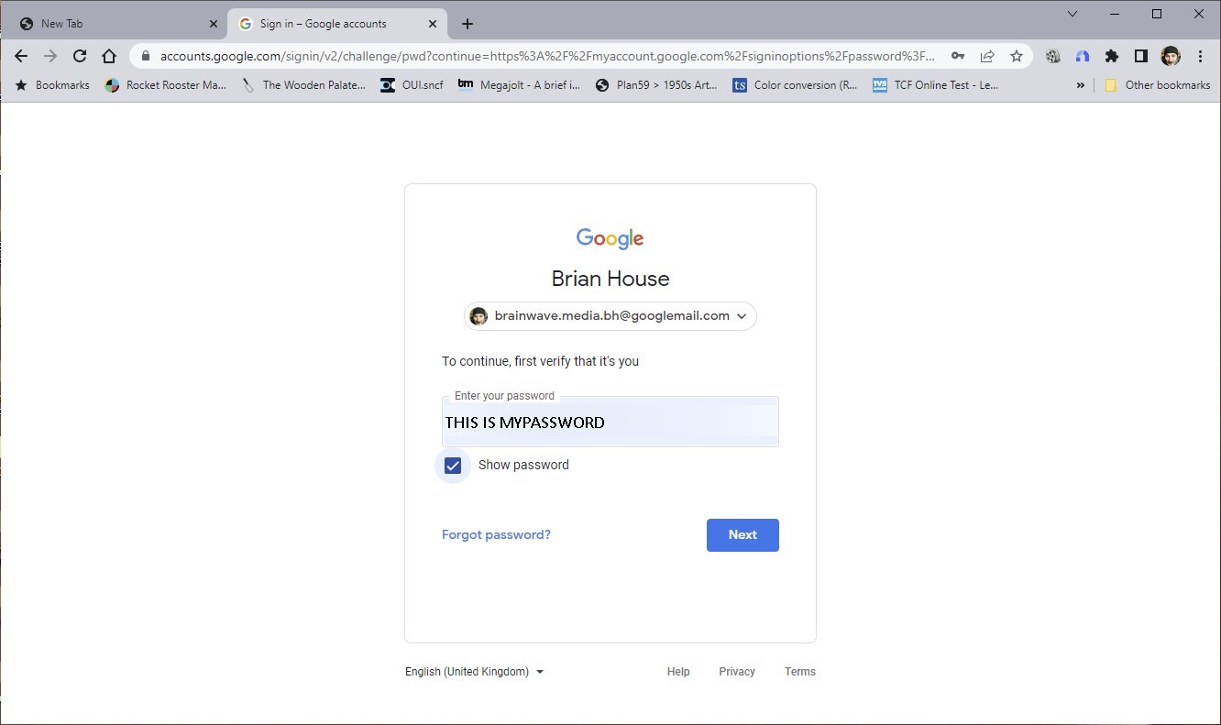Click blue magnet-shaped extension icon

[1083, 56]
